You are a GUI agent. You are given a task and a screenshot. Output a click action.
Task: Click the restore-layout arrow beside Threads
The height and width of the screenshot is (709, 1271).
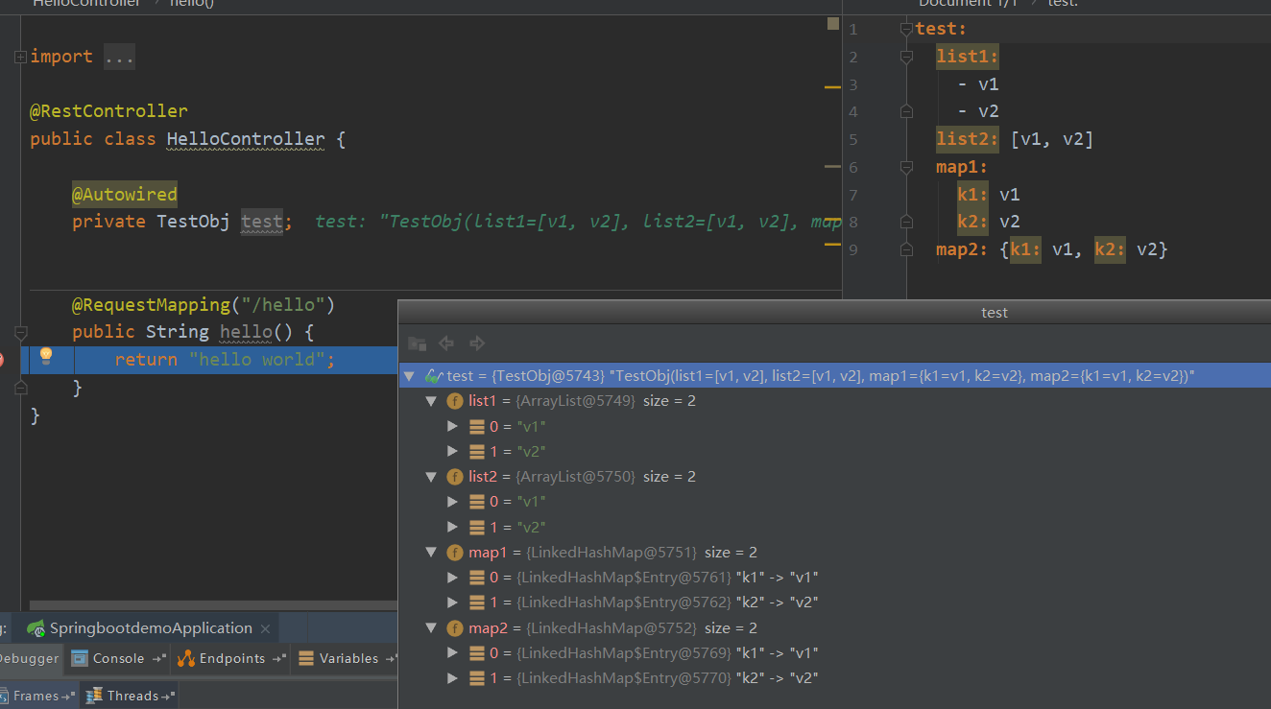point(168,697)
